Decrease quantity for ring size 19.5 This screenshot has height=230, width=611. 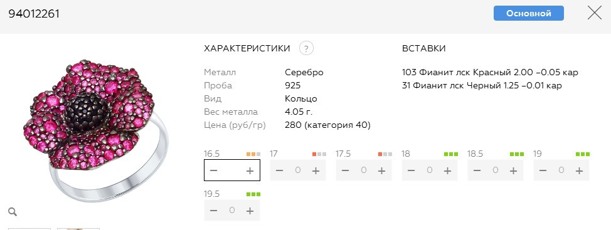point(213,211)
